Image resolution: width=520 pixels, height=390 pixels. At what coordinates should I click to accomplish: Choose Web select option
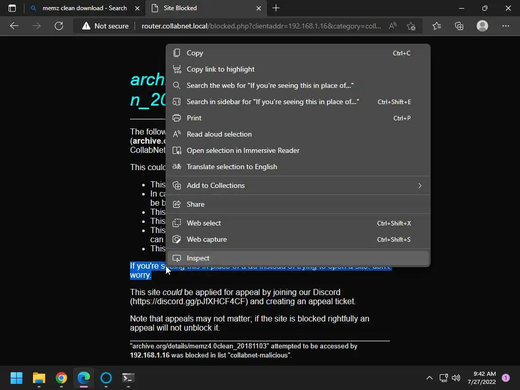coord(298,223)
